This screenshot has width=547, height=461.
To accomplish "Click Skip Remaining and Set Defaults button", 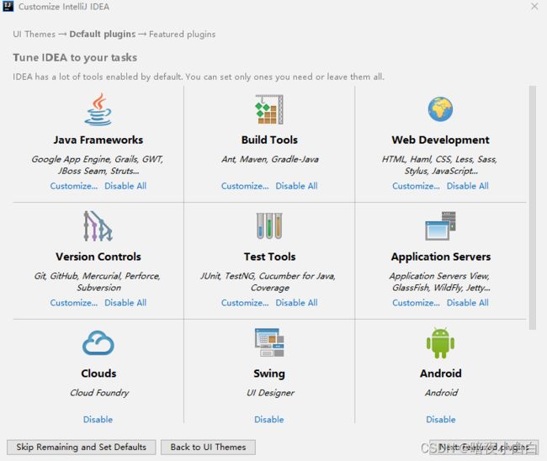I will (82, 447).
